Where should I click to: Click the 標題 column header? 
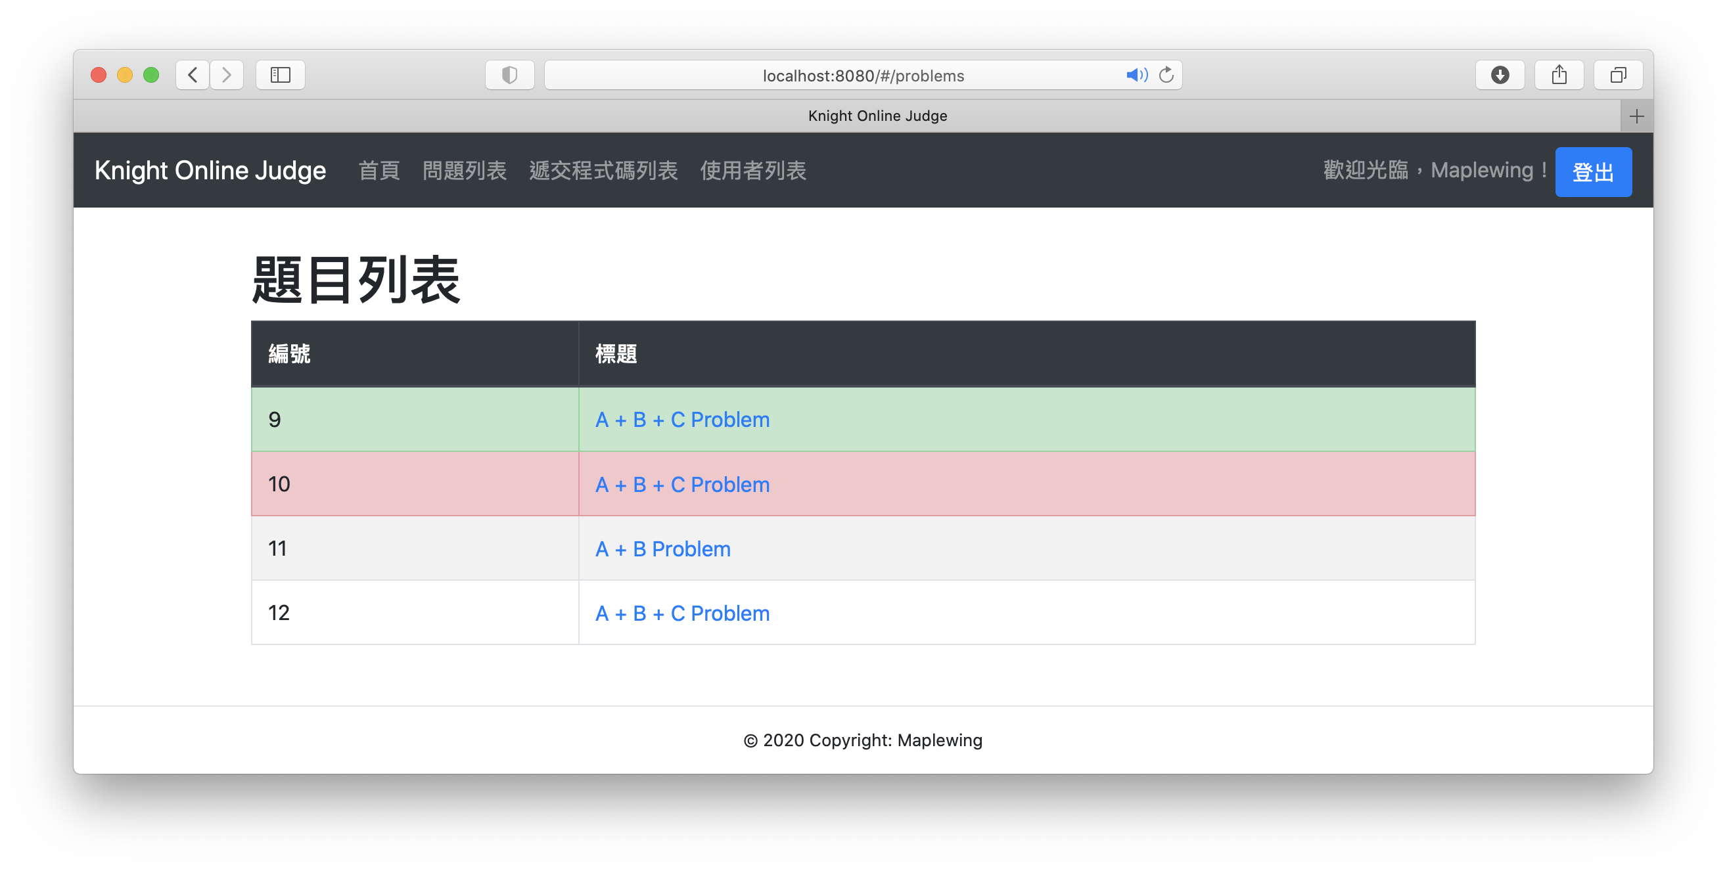click(x=1026, y=354)
